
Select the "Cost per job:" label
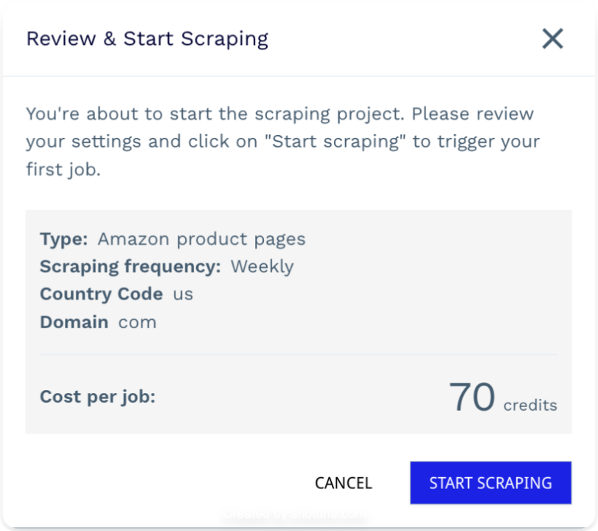tap(97, 397)
